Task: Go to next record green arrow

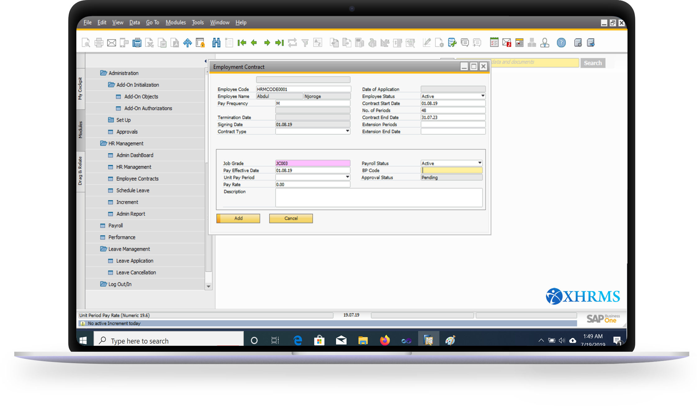Action: point(267,43)
